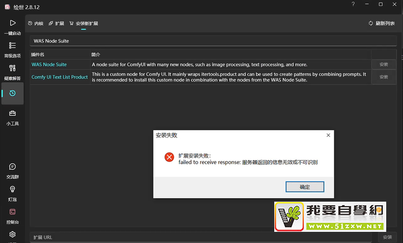Select the version history clock icon
The image size is (403, 243).
[12, 93]
